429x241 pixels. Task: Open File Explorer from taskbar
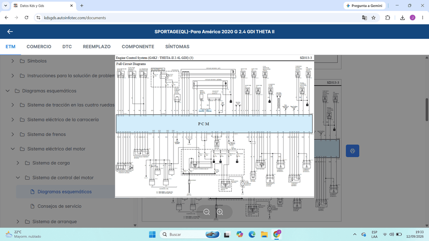pyautogui.click(x=264, y=234)
